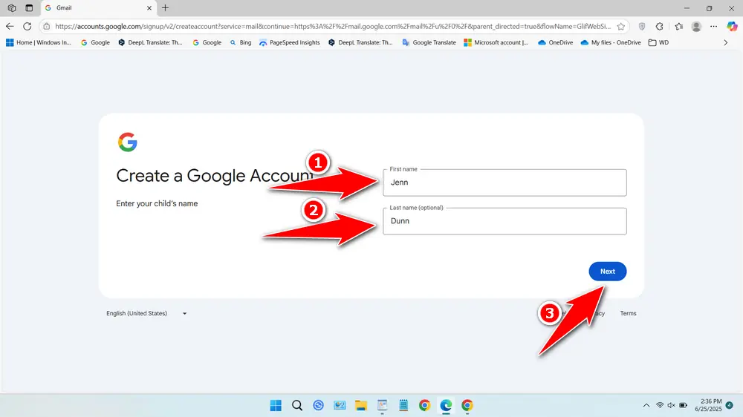Open a new tab with plus
Viewport: 743px width, 417px height.
166,8
